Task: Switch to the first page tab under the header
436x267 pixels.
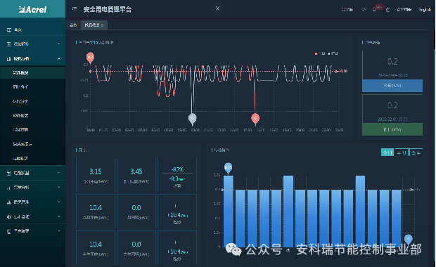Action: coord(73,25)
